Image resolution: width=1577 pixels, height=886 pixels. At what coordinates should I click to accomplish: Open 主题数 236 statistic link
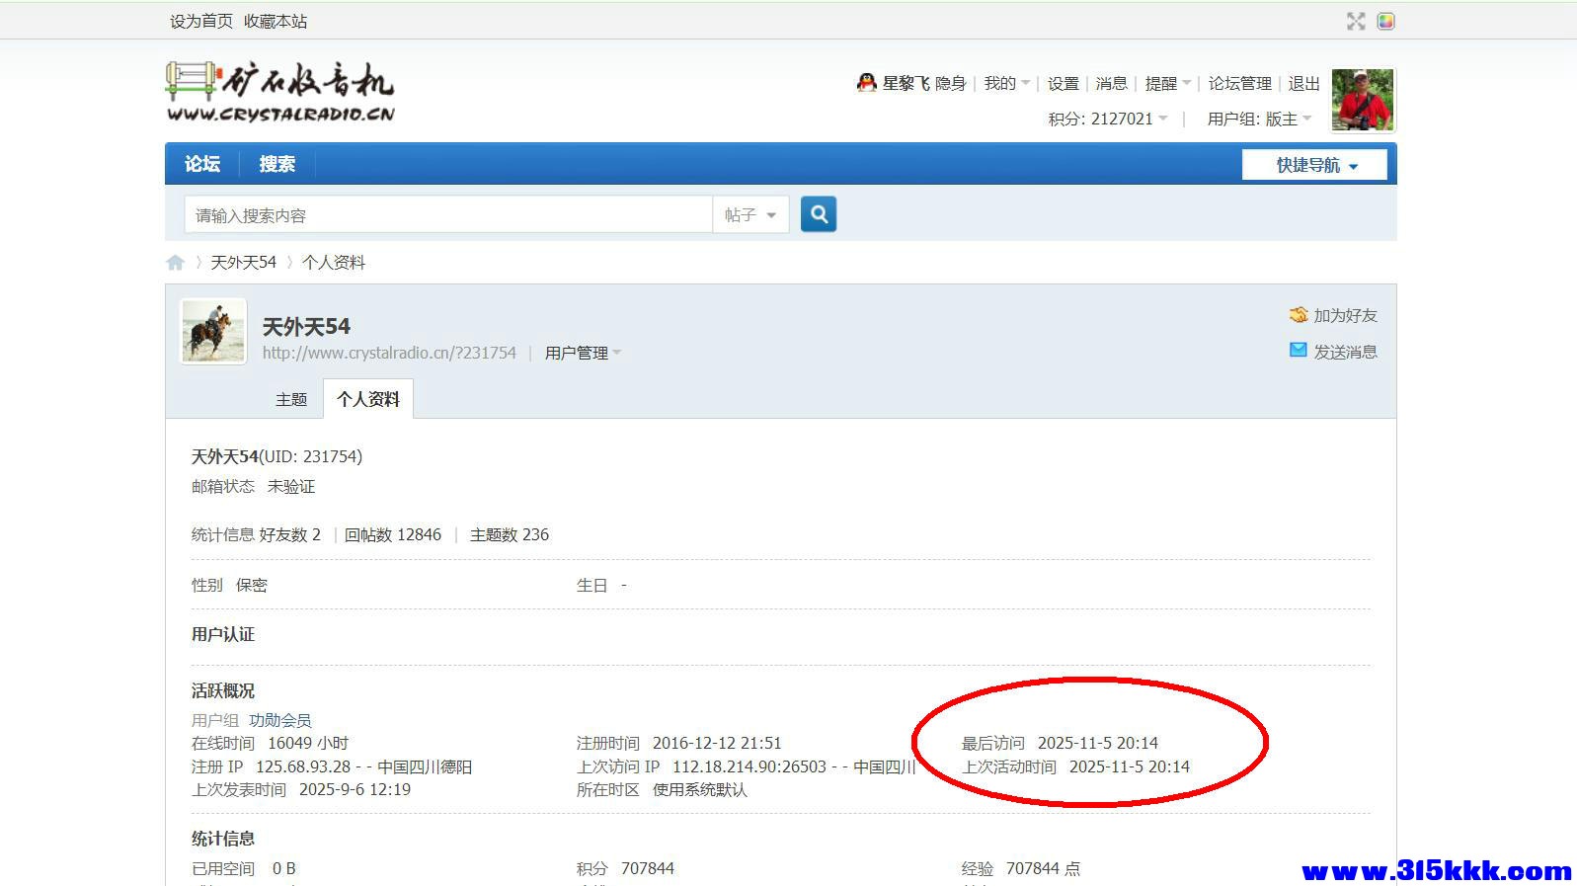point(510,534)
